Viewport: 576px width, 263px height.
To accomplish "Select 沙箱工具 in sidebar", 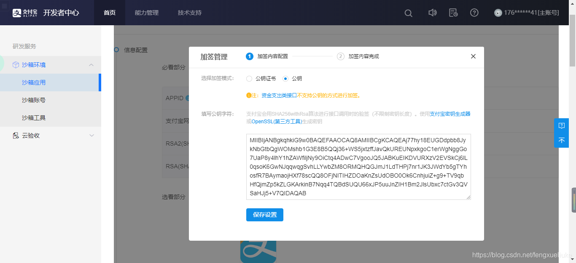I will pos(51,118).
